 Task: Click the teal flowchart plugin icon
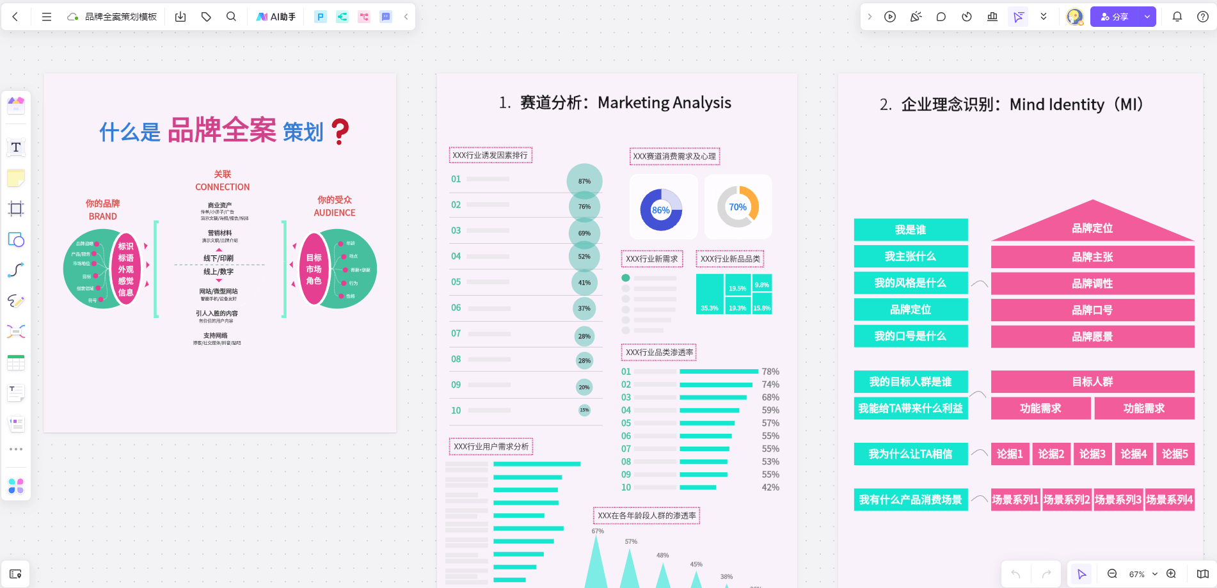tap(342, 17)
